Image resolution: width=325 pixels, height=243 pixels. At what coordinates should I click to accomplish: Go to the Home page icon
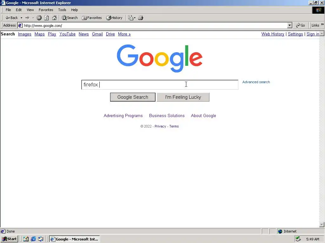[x=54, y=18]
